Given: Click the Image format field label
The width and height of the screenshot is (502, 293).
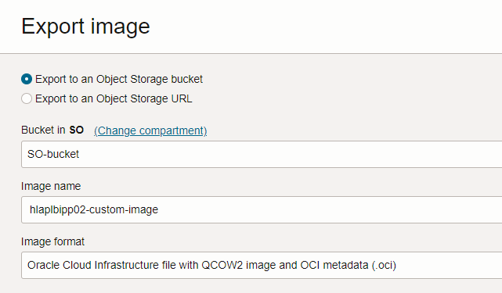Looking at the screenshot, I should (x=52, y=241).
